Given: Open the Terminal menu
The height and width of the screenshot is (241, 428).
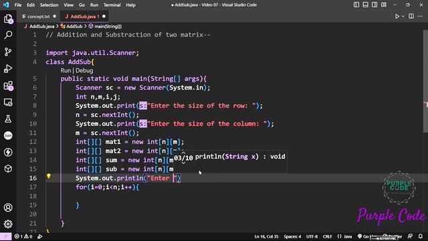Looking at the screenshot, I should click(112, 5).
